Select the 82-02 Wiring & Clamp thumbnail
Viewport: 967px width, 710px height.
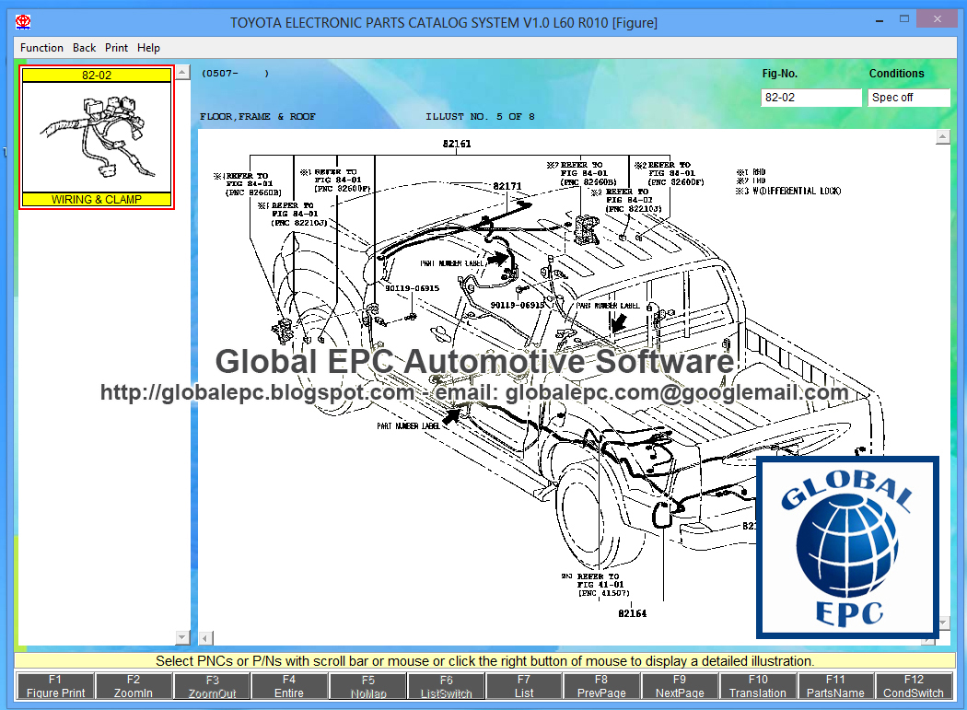tap(97, 137)
